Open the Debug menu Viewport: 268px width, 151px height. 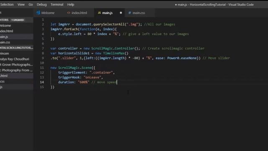(x=41, y=5)
